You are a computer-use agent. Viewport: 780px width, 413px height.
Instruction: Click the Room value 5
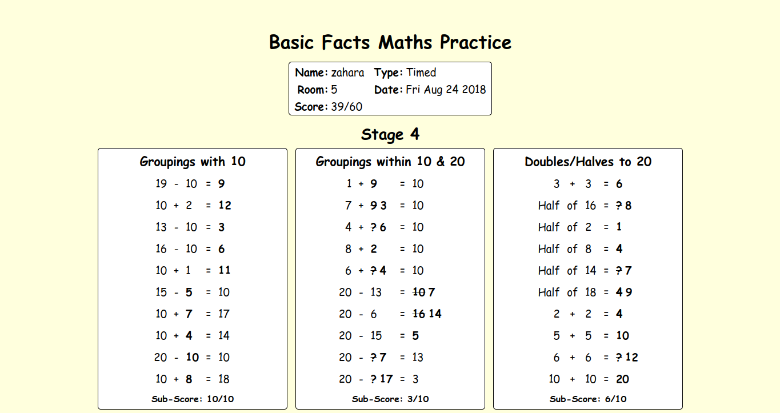point(334,90)
